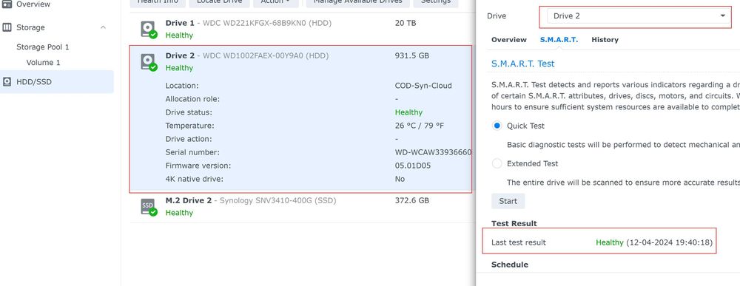This screenshot has height=286, width=740.
Task: Click the Drive 2 hard disk icon
Action: [x=149, y=62]
